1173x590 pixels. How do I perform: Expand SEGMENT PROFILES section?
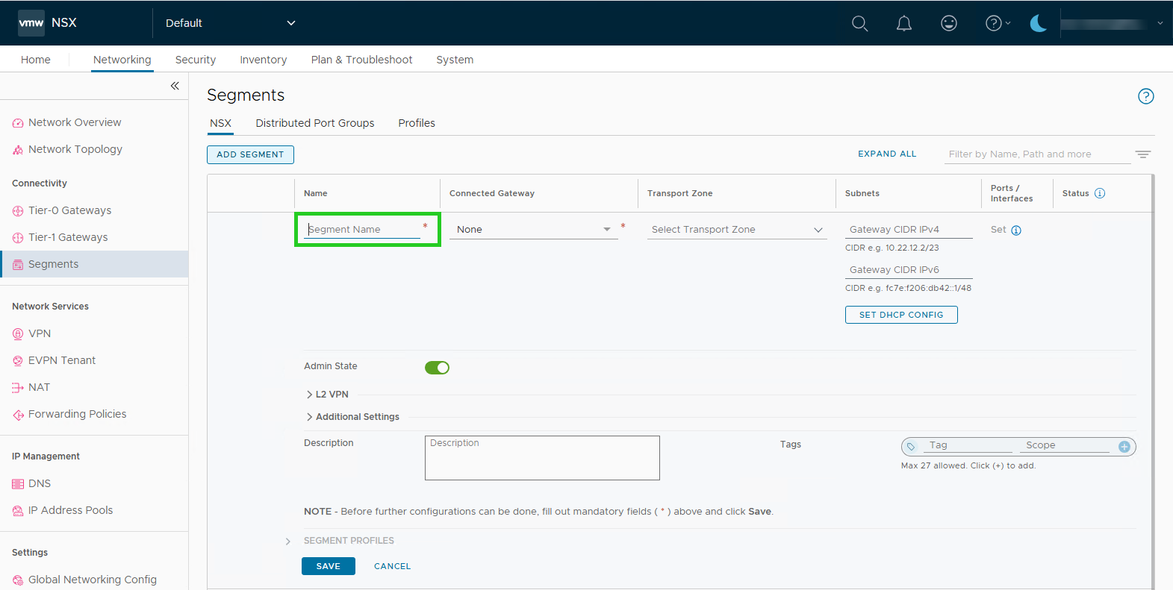tap(287, 542)
